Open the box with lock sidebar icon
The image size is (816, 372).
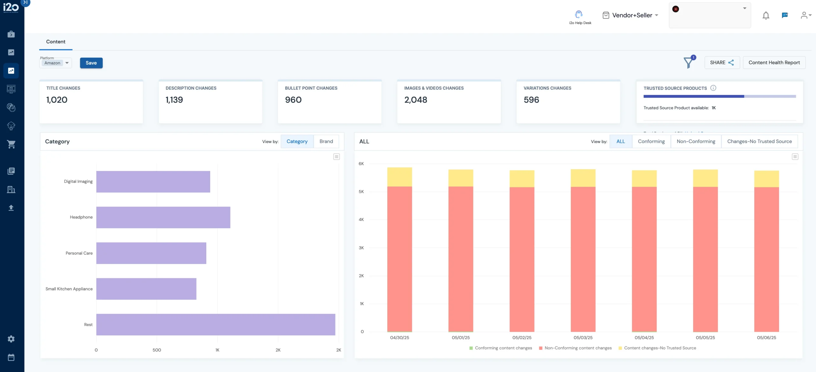pyautogui.click(x=11, y=126)
